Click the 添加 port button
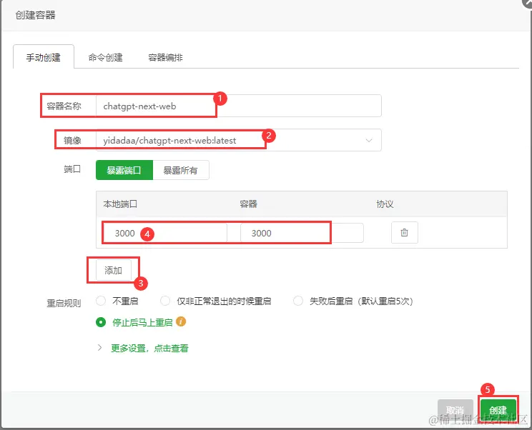 point(113,270)
